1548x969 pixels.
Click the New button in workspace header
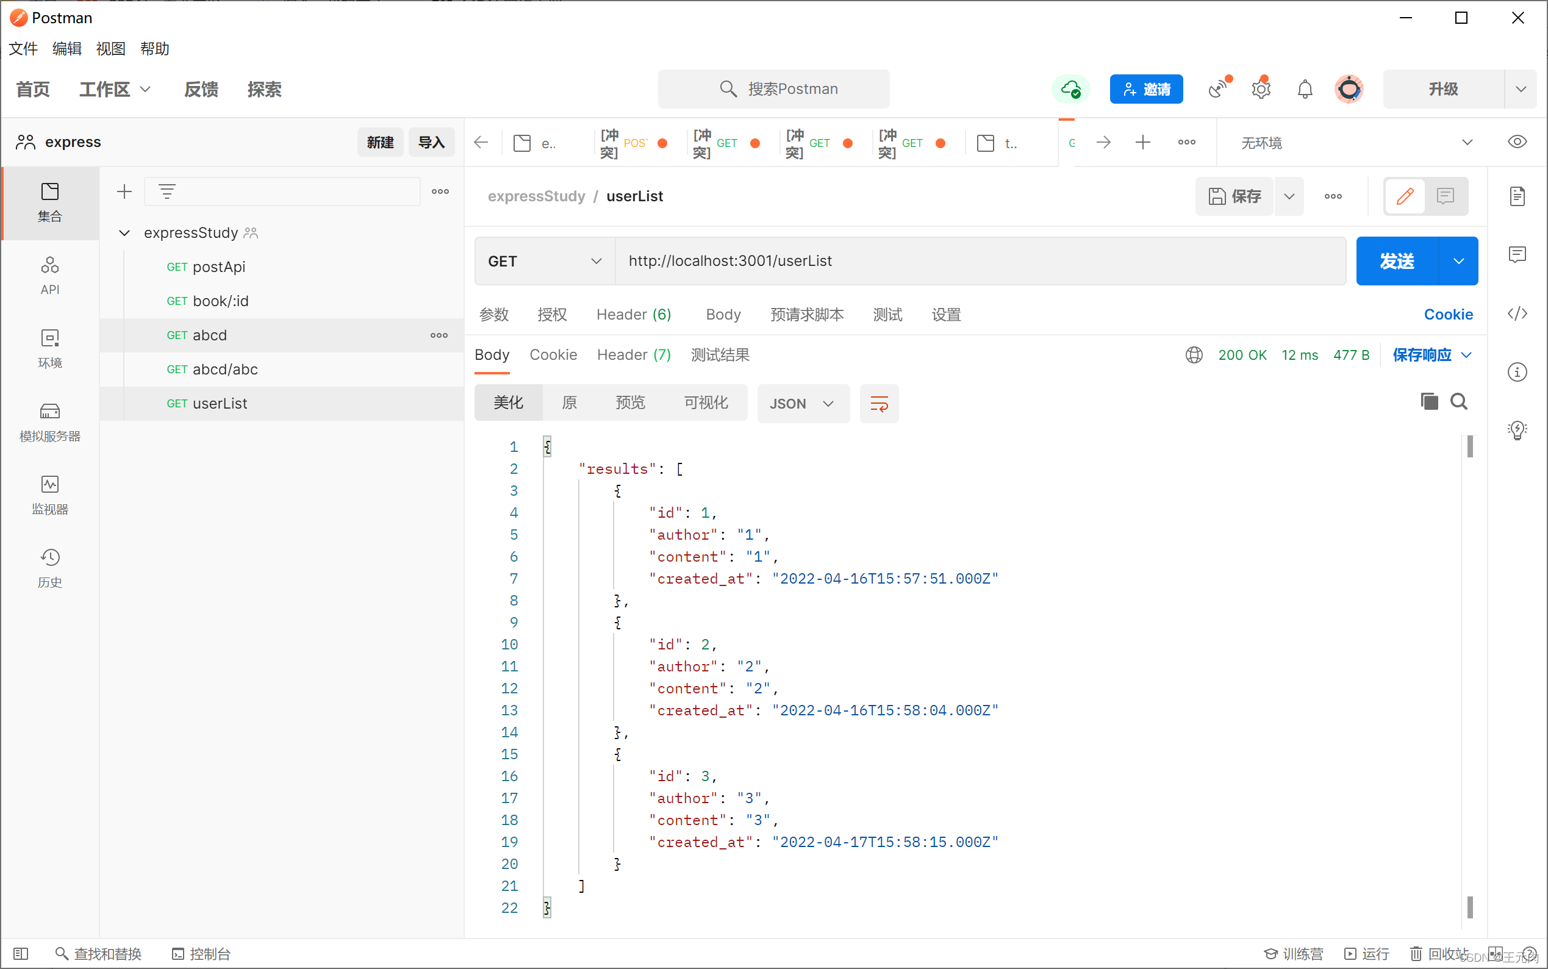coord(380,142)
